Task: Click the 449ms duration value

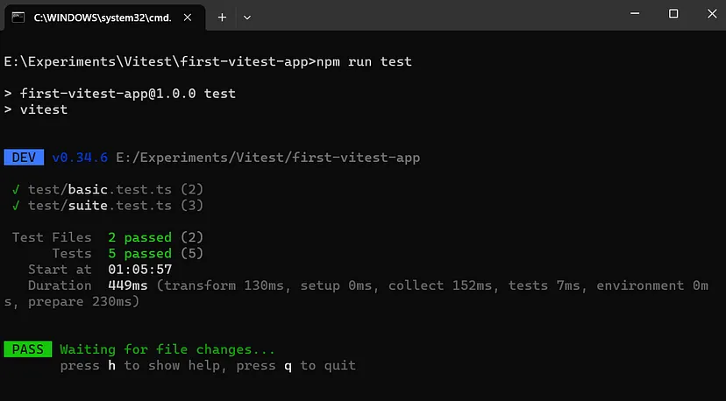Action: [x=128, y=285]
